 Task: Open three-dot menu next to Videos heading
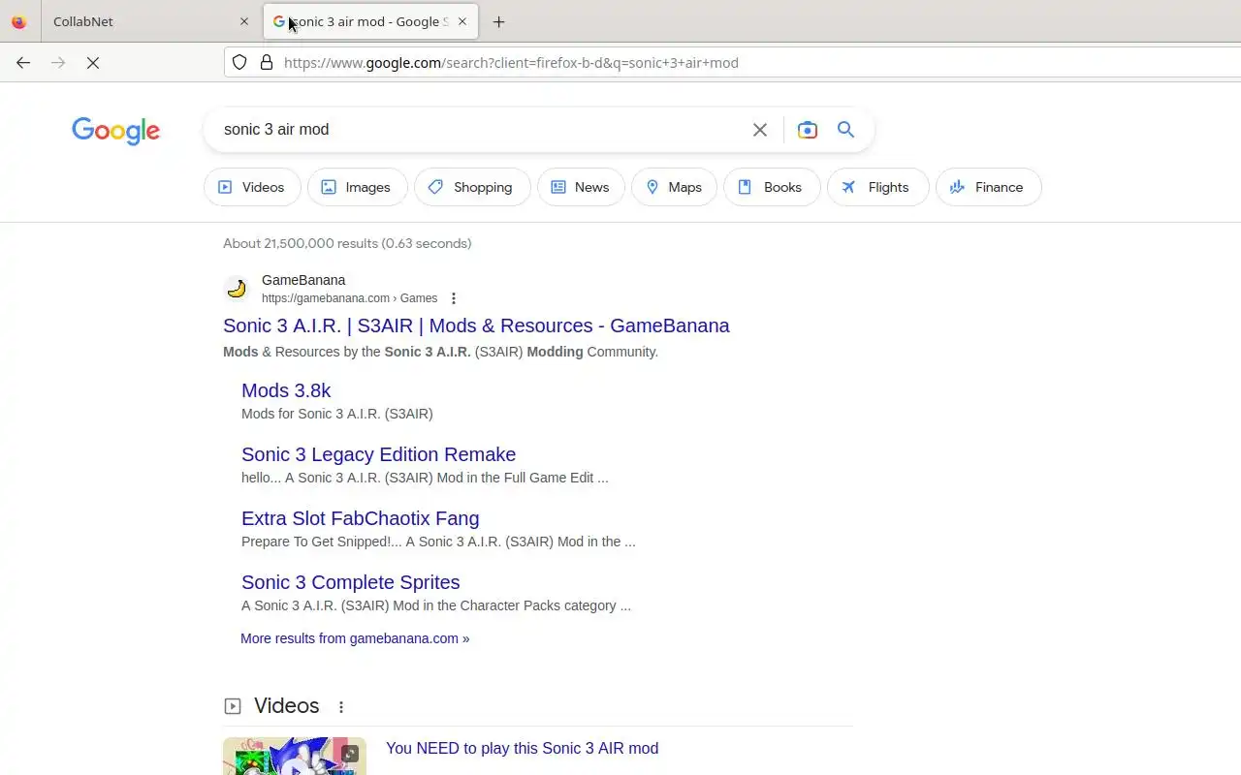[x=341, y=707]
